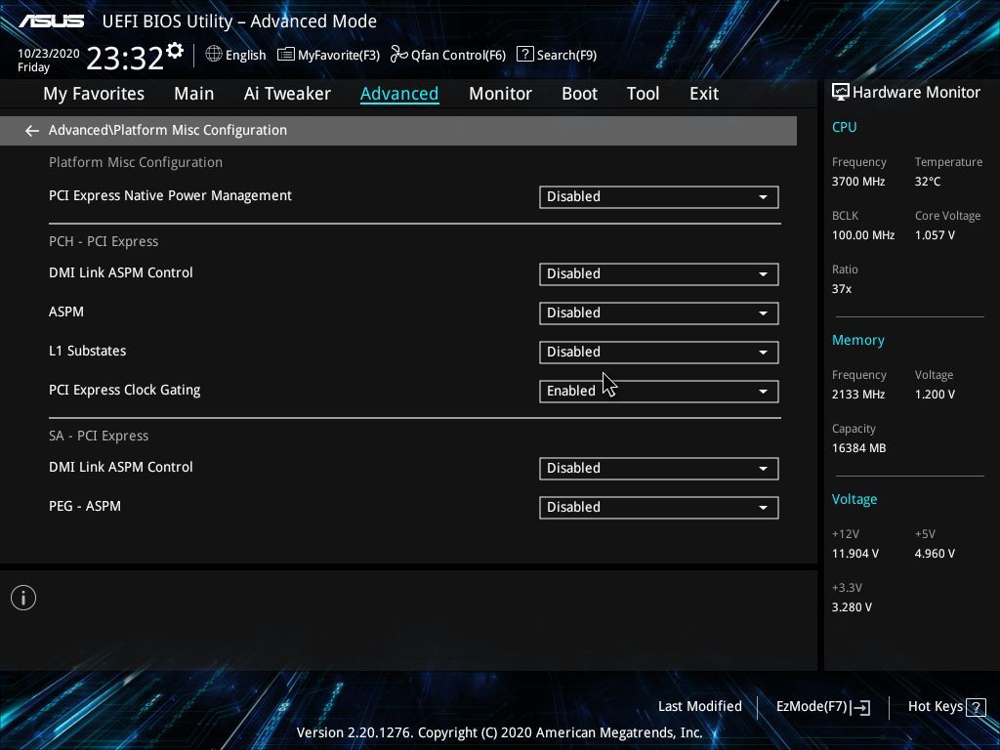The width and height of the screenshot is (1000, 750).
Task: Switch to Ai Tweaker tab
Action: [287, 94]
